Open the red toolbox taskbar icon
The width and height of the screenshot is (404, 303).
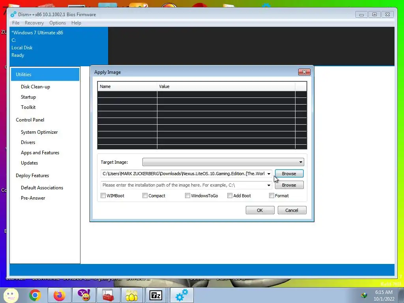[108, 295]
